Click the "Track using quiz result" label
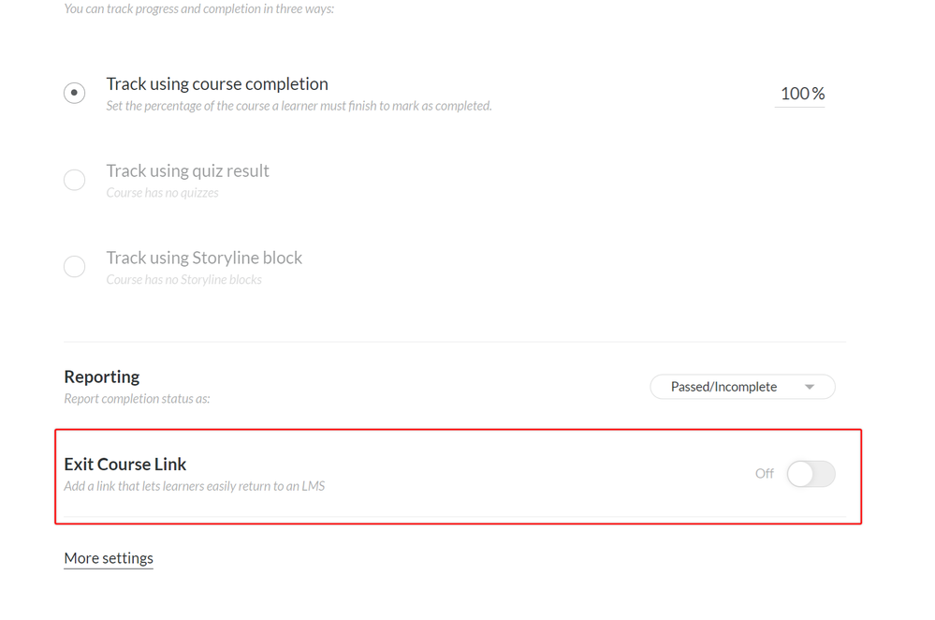Screen dimensions: 935x620 pos(187,170)
